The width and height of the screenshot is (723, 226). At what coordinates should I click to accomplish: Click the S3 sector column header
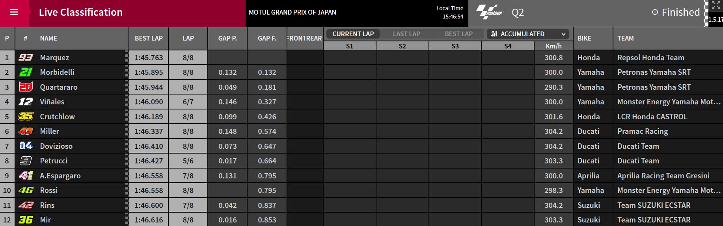pyautogui.click(x=455, y=46)
